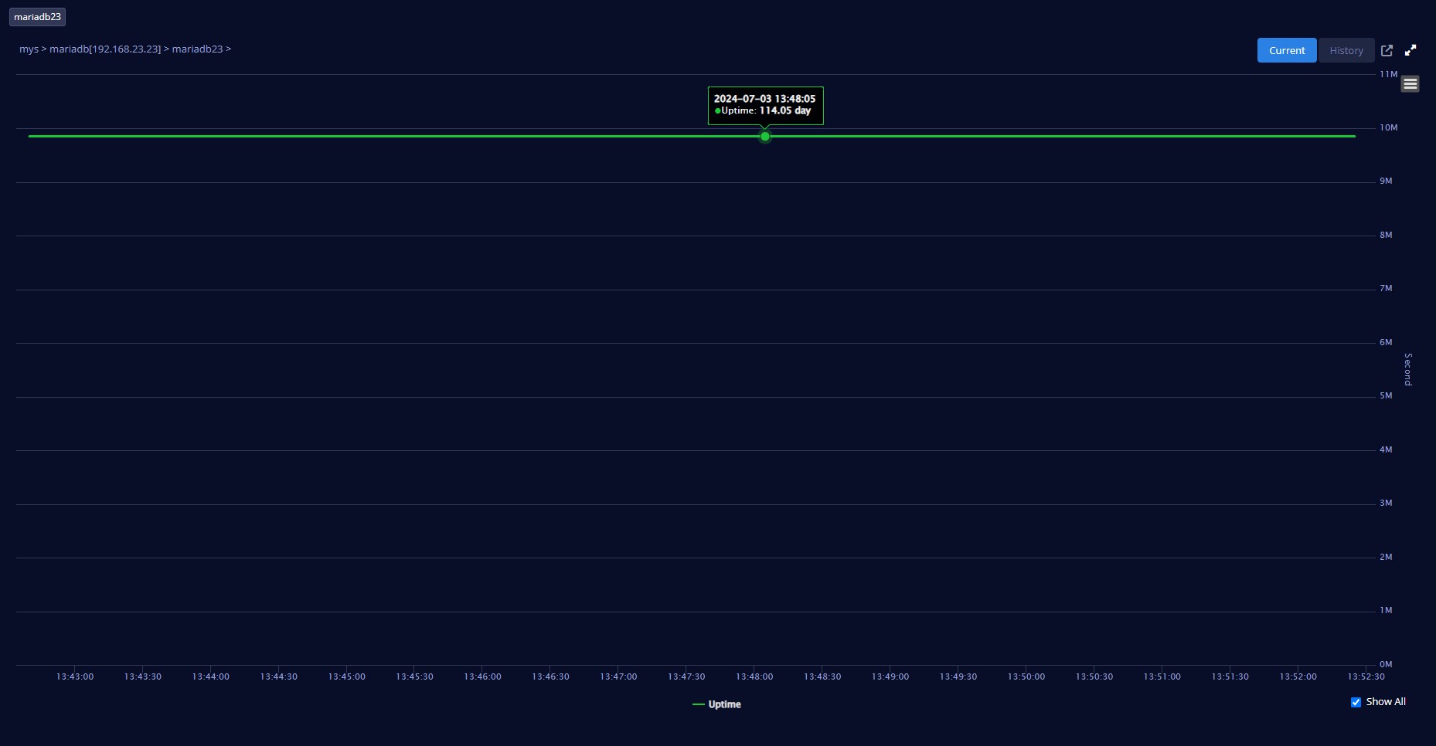1436x746 pixels.
Task: Click the Show All label text
Action: coord(1385,702)
